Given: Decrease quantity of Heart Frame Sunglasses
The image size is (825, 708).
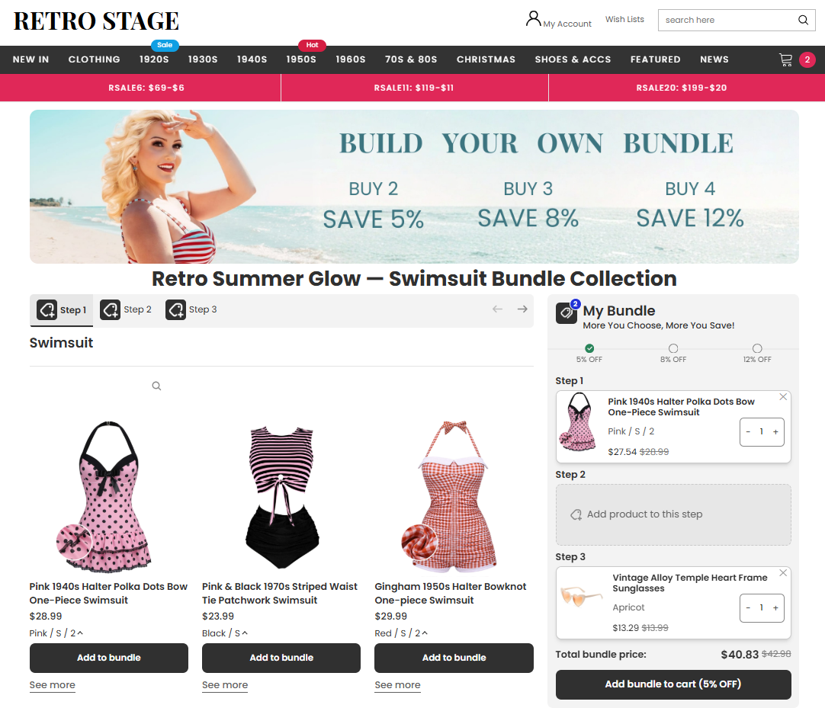Looking at the screenshot, I should (749, 608).
